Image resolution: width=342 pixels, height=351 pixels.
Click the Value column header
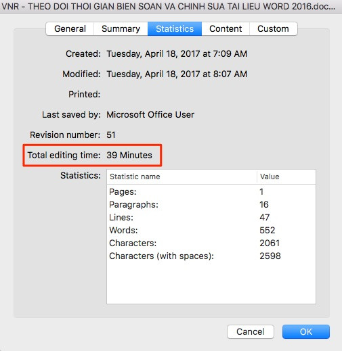point(286,177)
